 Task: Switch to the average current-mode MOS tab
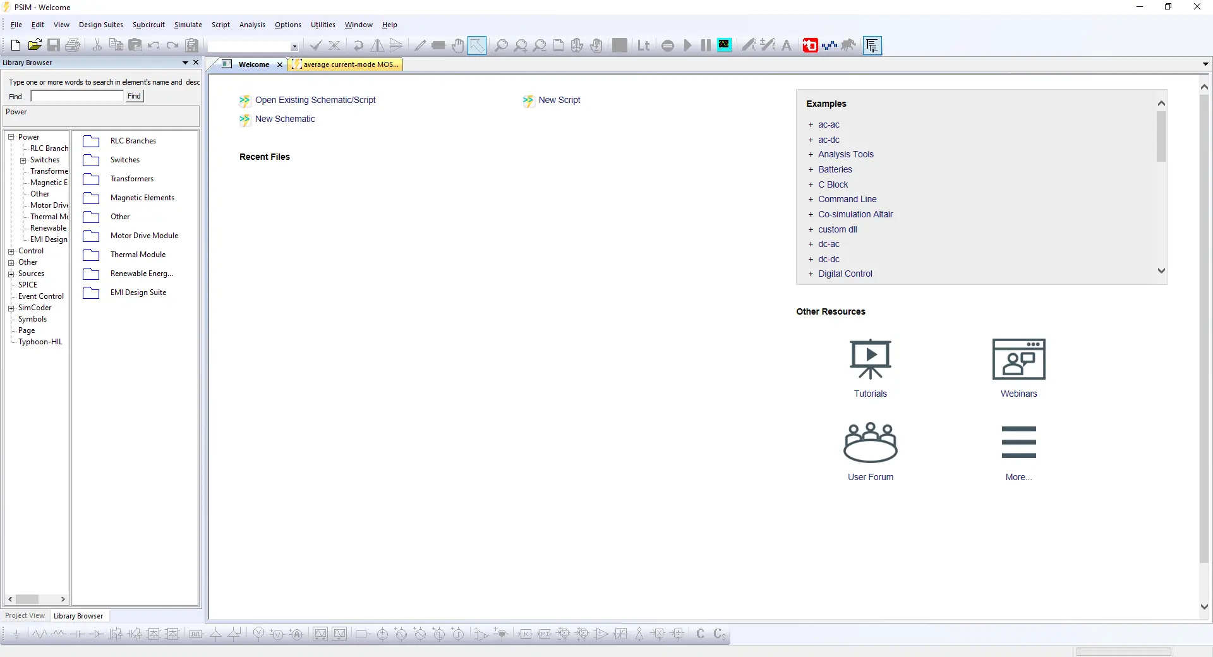pyautogui.click(x=346, y=64)
